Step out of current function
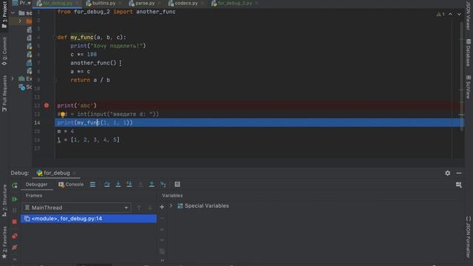 [152, 184]
